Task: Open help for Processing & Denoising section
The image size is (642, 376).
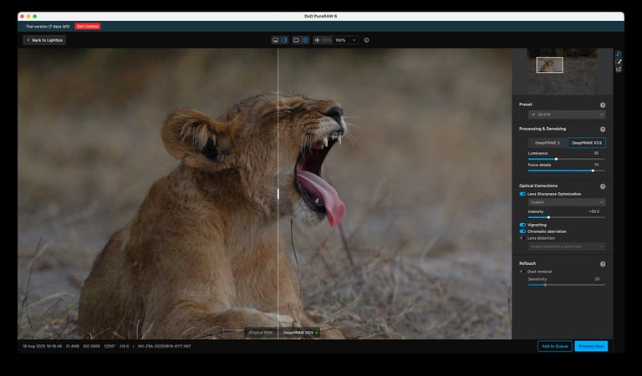Action: coord(603,130)
